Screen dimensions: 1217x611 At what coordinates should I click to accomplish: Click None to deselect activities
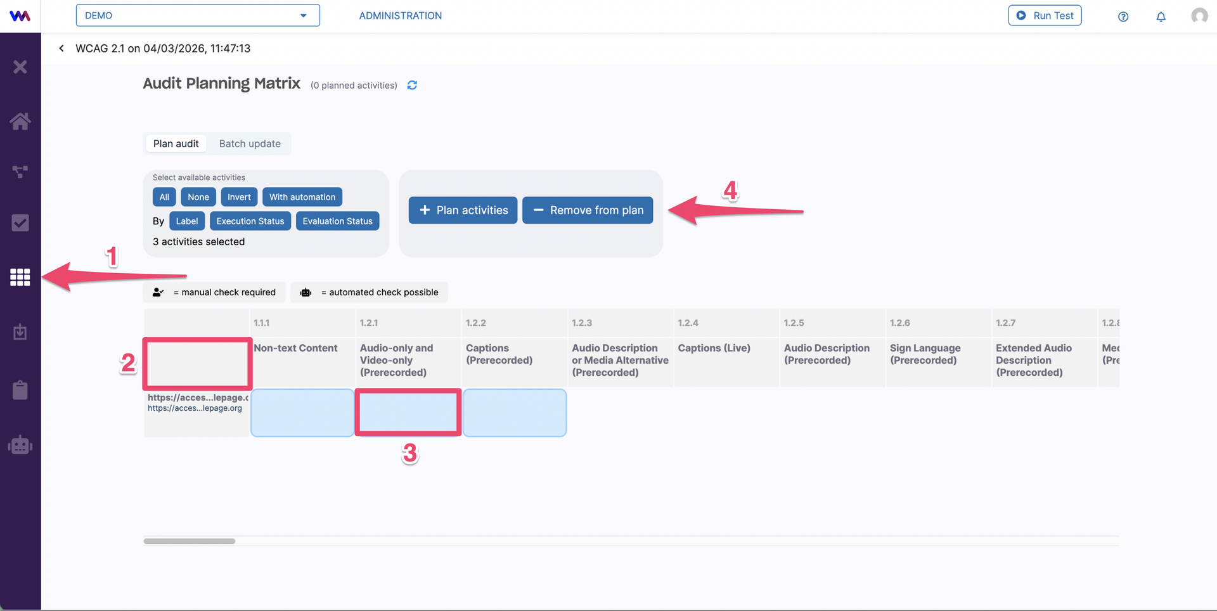tap(198, 197)
